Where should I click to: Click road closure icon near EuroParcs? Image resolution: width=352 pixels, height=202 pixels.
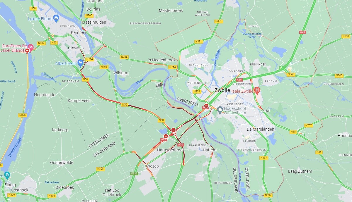pos(27,51)
